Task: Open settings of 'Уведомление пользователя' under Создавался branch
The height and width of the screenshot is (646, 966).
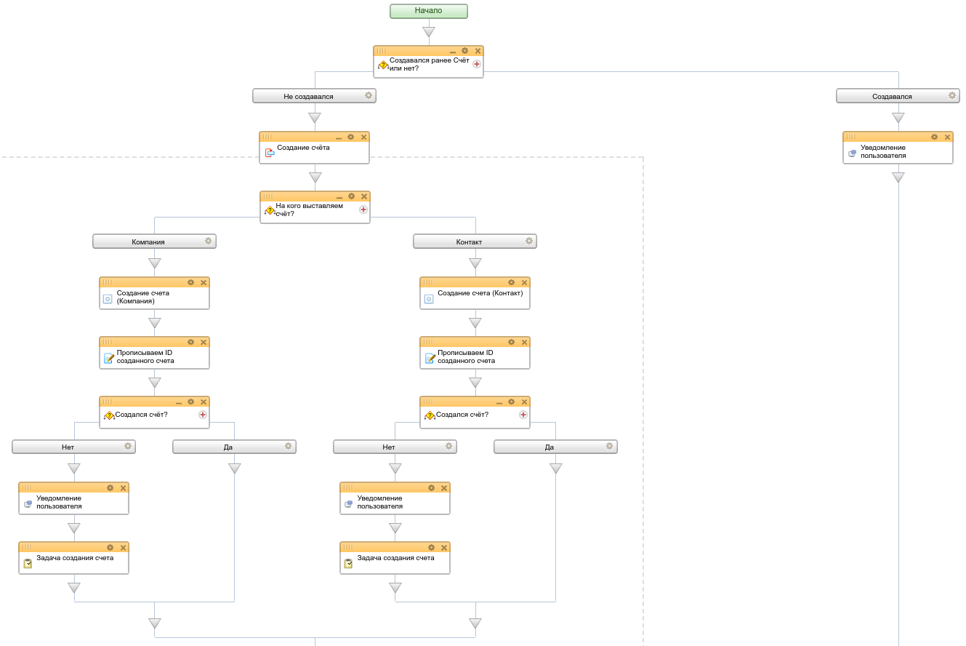Action: [935, 137]
